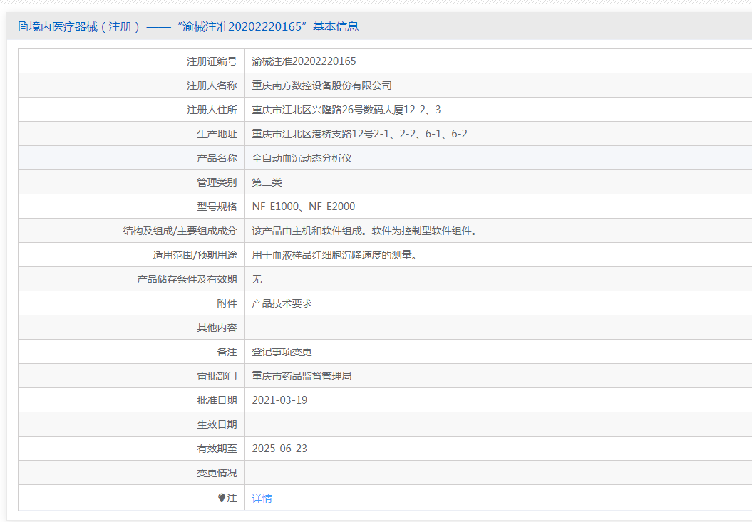Select product name 全自动血沉动态分析仪
The height and width of the screenshot is (522, 752).
[x=302, y=158]
